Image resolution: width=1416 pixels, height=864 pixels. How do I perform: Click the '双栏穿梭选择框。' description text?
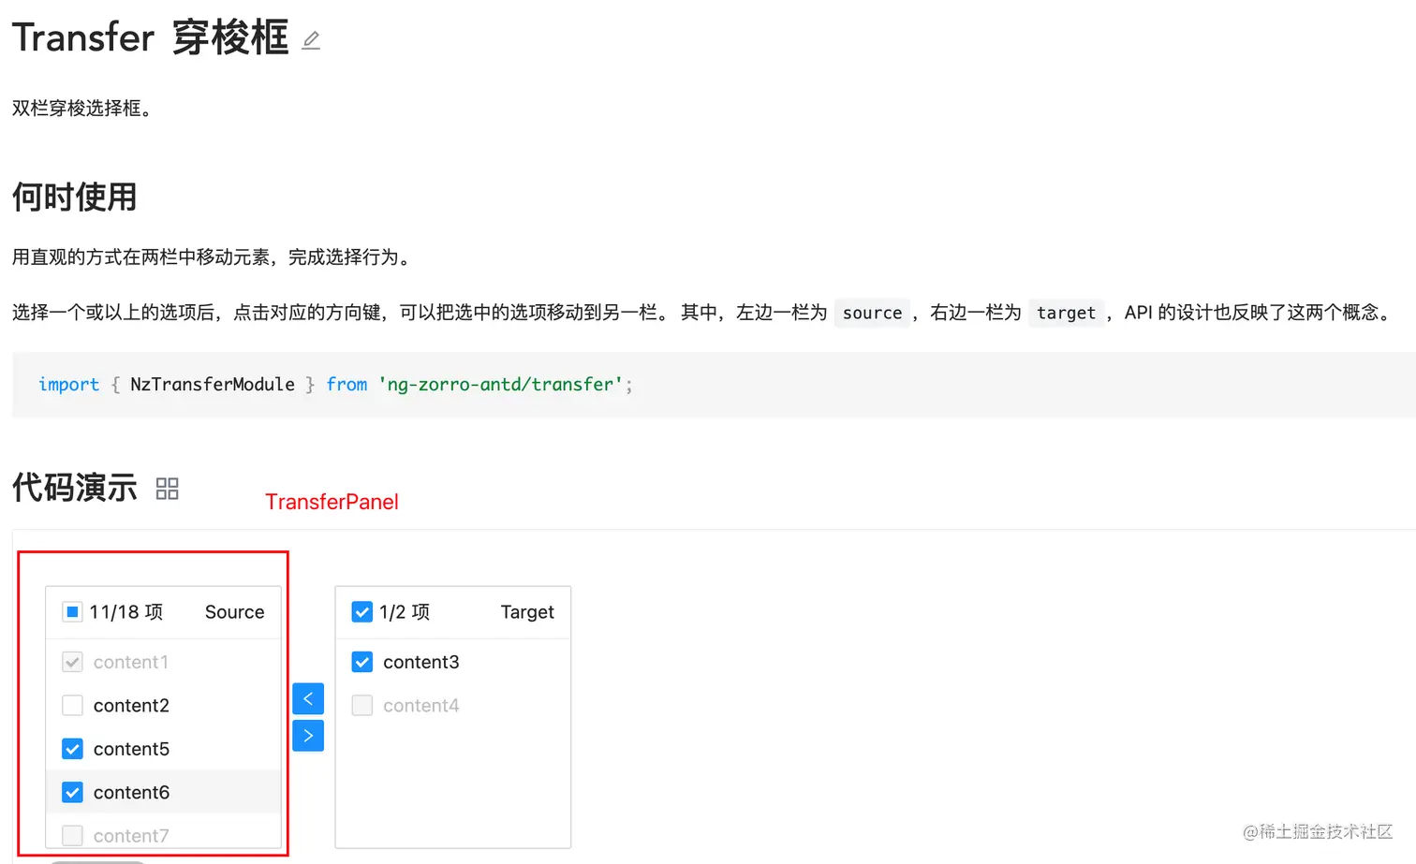coord(82,109)
